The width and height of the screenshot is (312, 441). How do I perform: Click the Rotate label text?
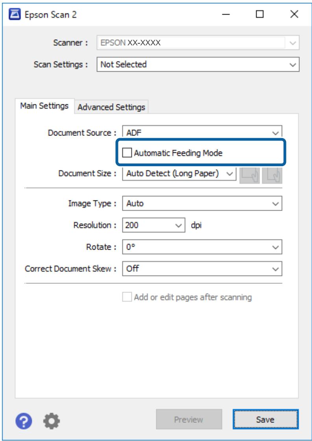pos(101,247)
